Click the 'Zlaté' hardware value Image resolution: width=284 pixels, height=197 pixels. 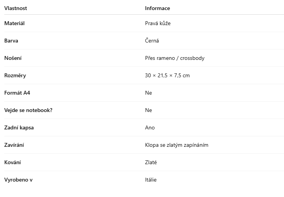tap(151, 162)
